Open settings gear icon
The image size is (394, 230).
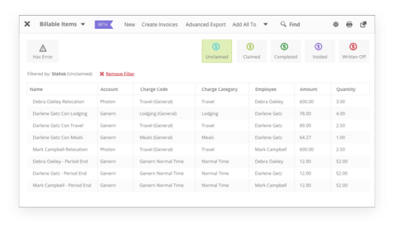[336, 24]
